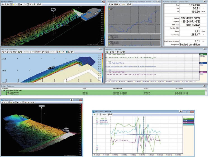Click zoom out icon in 3D View toolbar

coord(5,5)
